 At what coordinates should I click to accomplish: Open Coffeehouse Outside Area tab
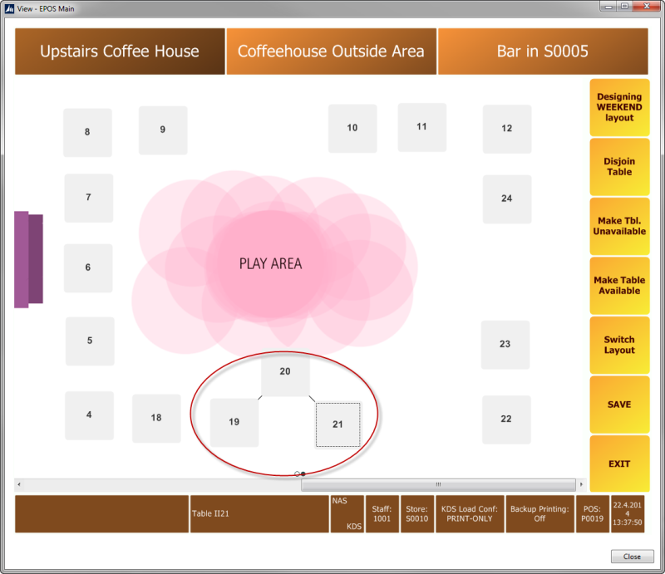[331, 52]
